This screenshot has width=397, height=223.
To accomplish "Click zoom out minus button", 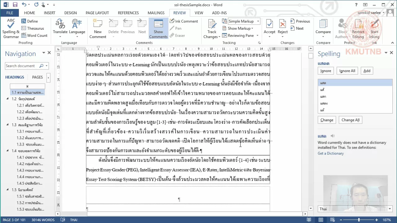I will (341, 220).
